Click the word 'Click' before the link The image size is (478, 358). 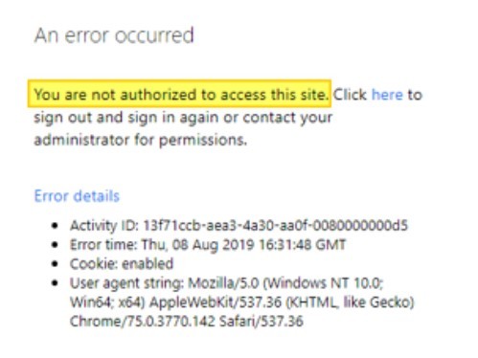tap(351, 95)
